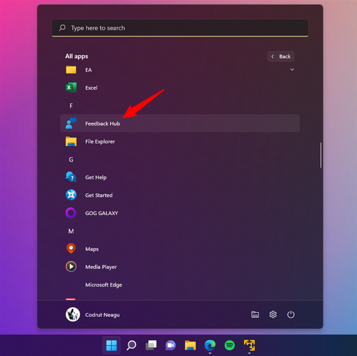Open taskbar Search magnifier
The height and width of the screenshot is (356, 357).
(x=131, y=346)
